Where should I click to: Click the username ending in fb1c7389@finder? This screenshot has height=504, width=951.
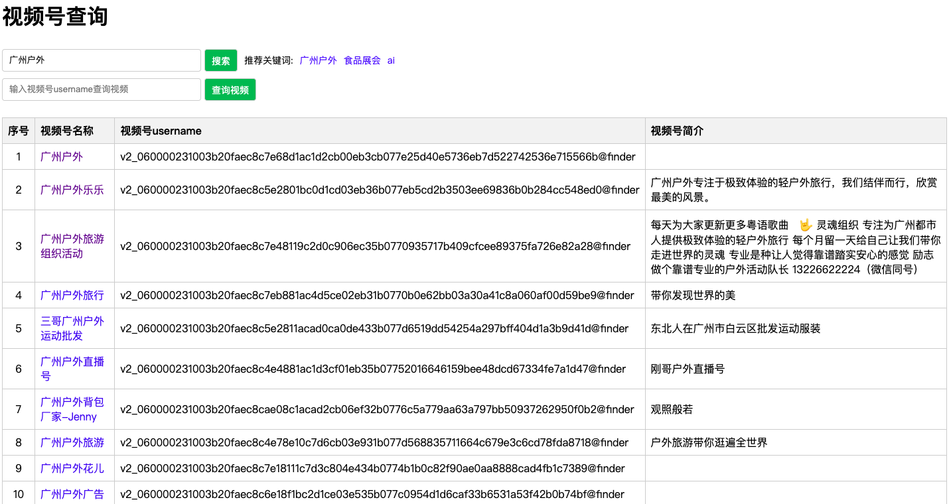pyautogui.click(x=372, y=468)
